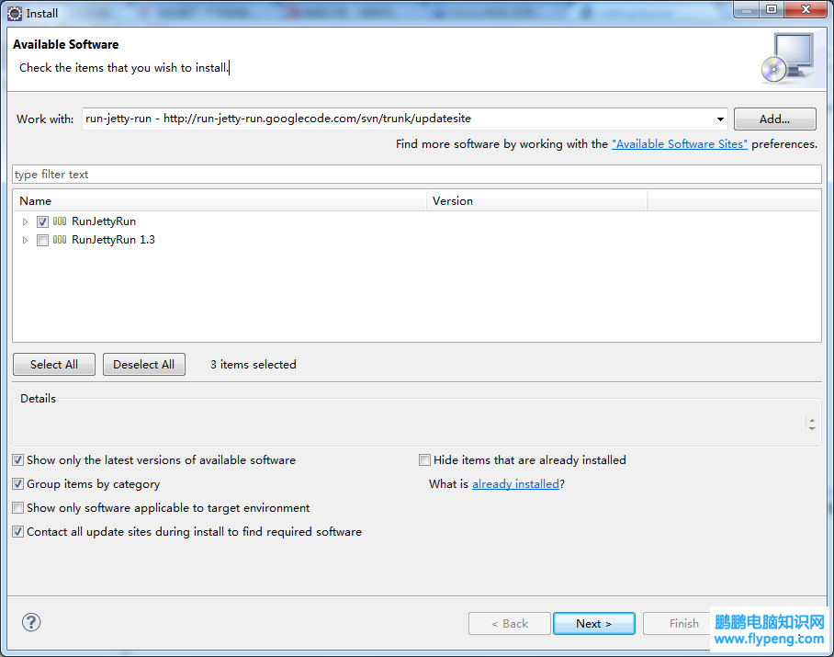Maximize the Install dialog window
The height and width of the screenshot is (657, 834).
pyautogui.click(x=772, y=9)
